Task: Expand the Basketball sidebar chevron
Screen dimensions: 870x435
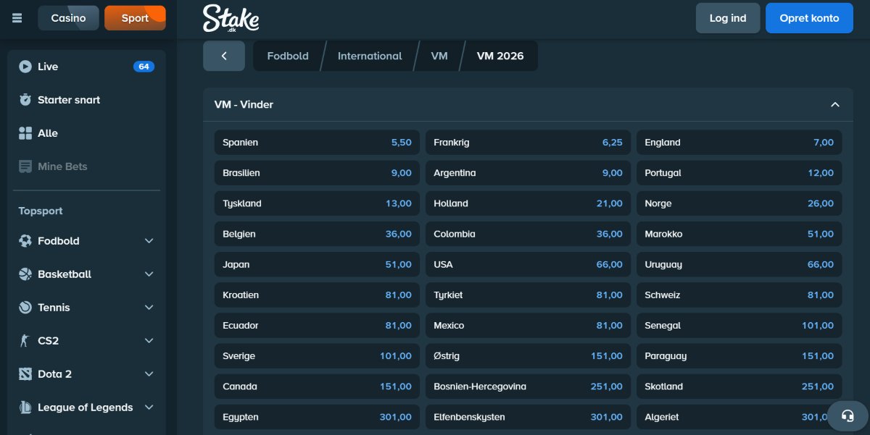Action: (x=149, y=274)
